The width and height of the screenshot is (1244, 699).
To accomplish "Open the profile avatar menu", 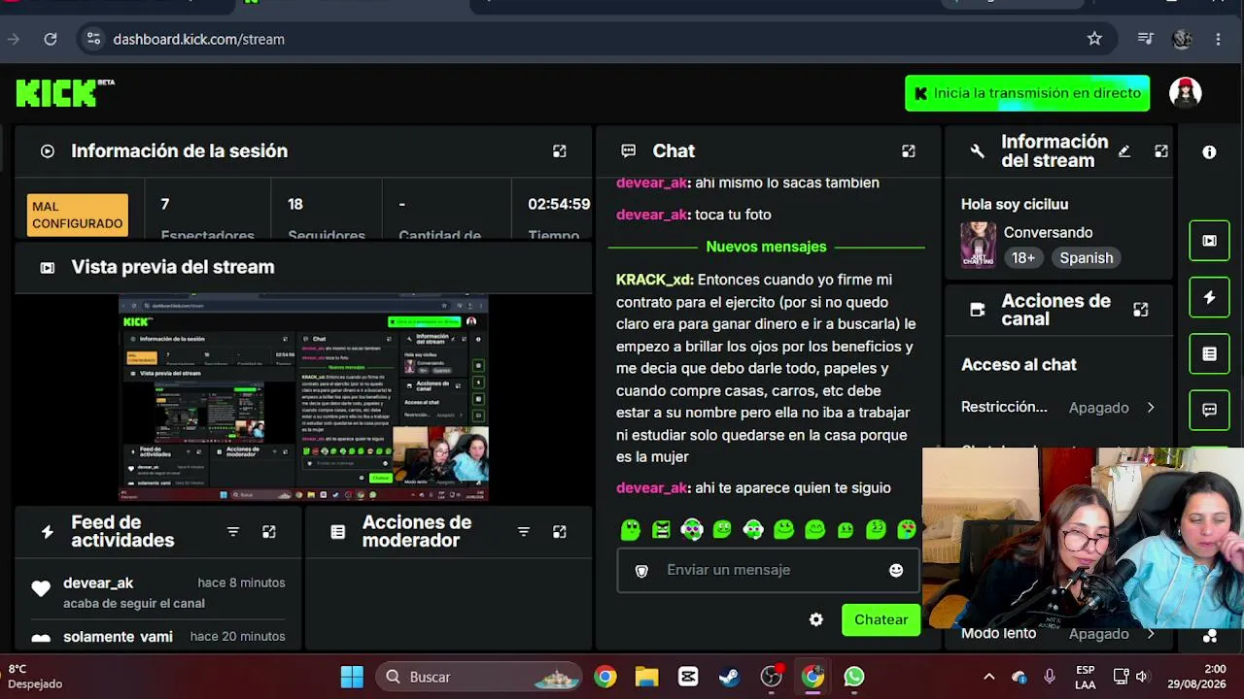I will point(1185,93).
